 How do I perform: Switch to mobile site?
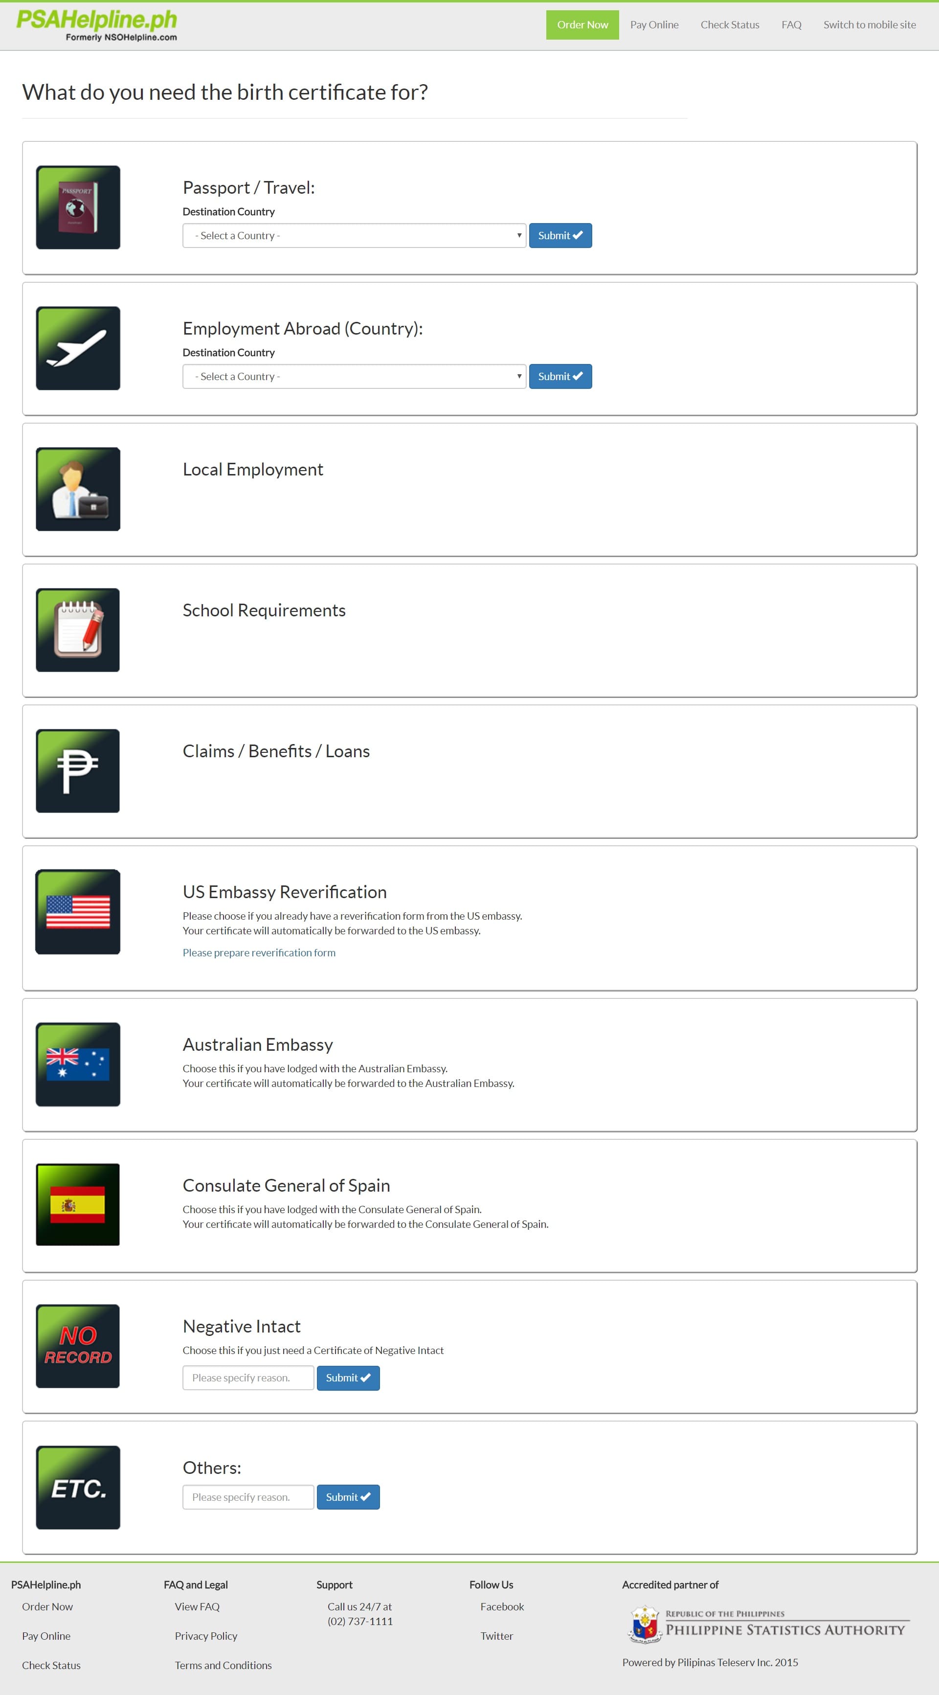click(869, 24)
